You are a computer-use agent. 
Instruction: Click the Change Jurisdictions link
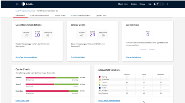point(134,57)
